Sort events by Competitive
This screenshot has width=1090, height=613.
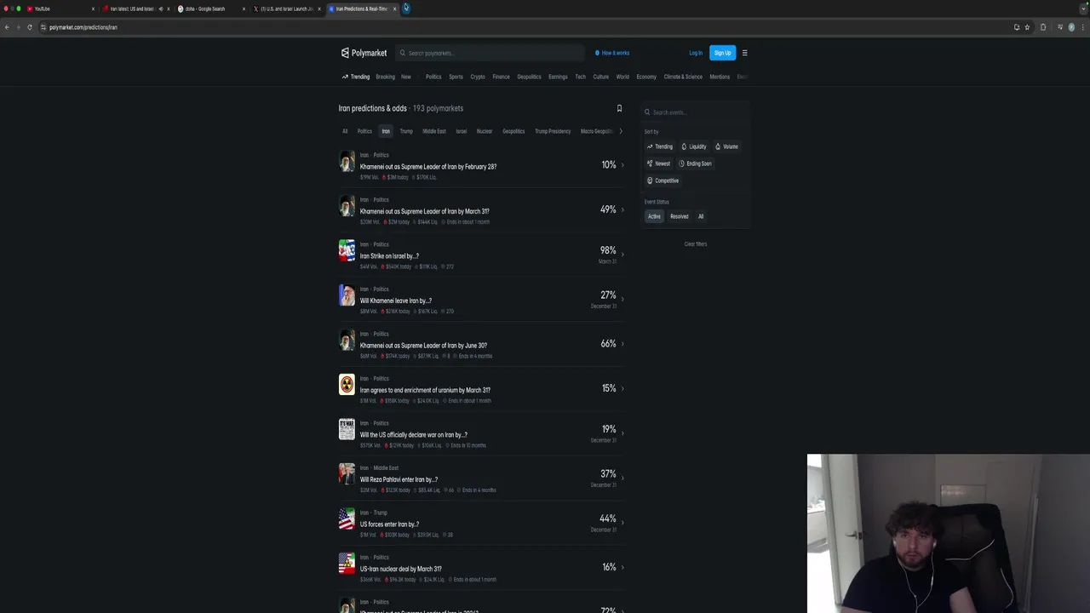pyautogui.click(x=663, y=180)
